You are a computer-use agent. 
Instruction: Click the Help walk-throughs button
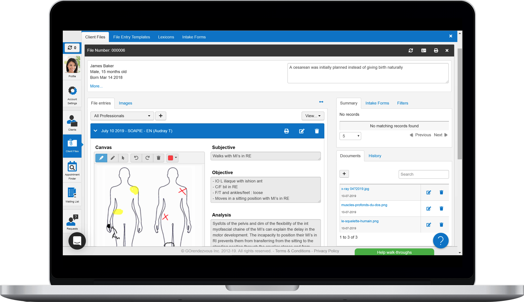[x=394, y=252]
